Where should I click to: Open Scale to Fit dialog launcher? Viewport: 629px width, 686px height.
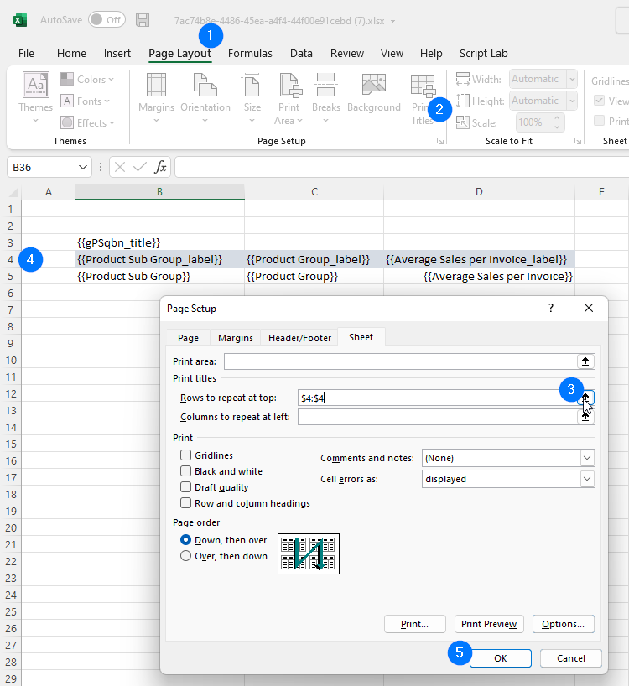pos(578,141)
